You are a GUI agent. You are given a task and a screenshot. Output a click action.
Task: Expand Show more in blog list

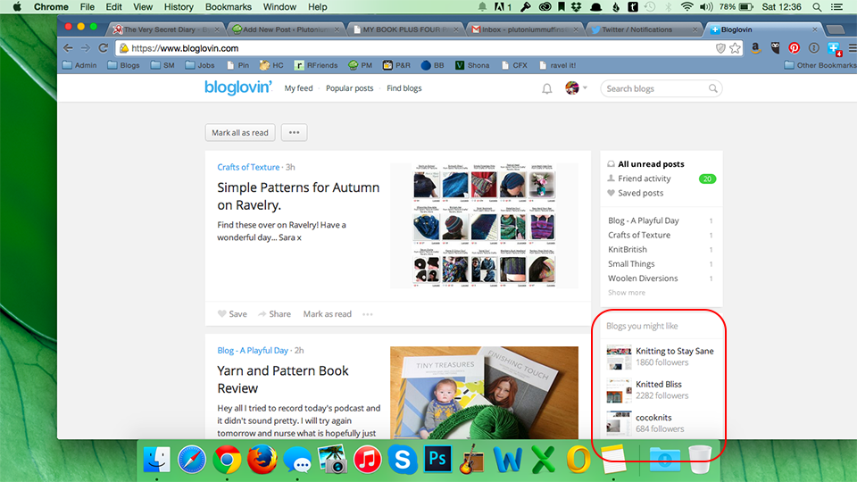[627, 293]
